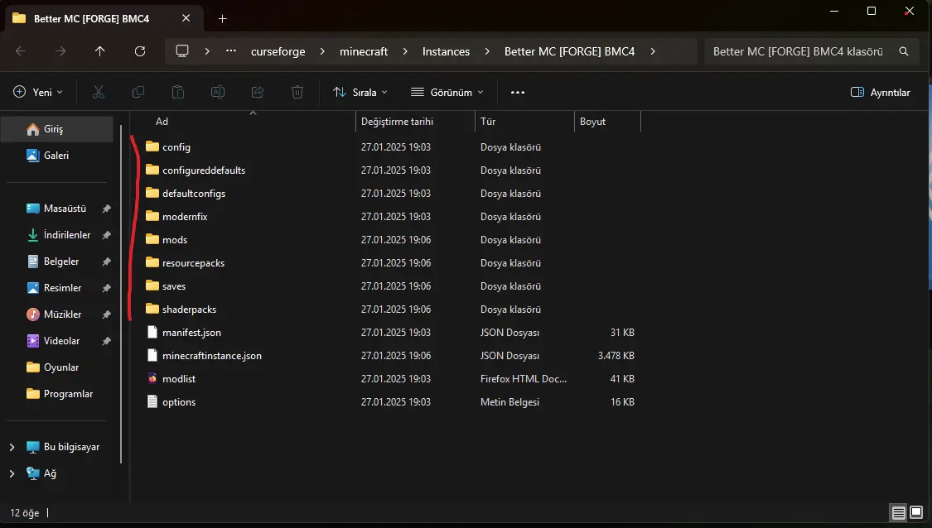Click the Share icon in toolbar
Screen dimensions: 932x528
(x=258, y=92)
